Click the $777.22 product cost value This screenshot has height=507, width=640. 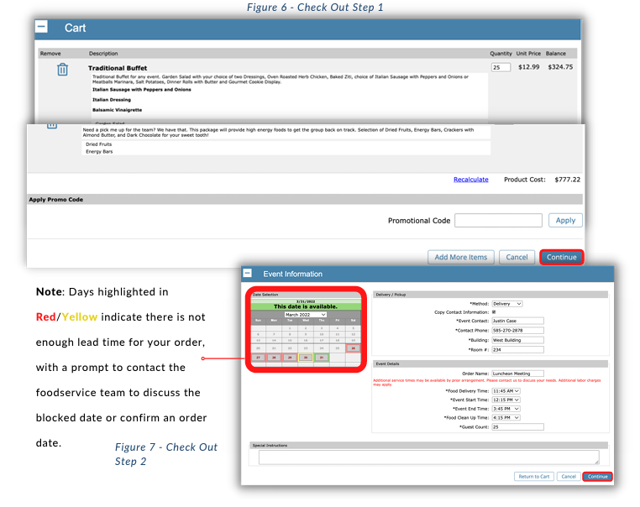point(567,180)
